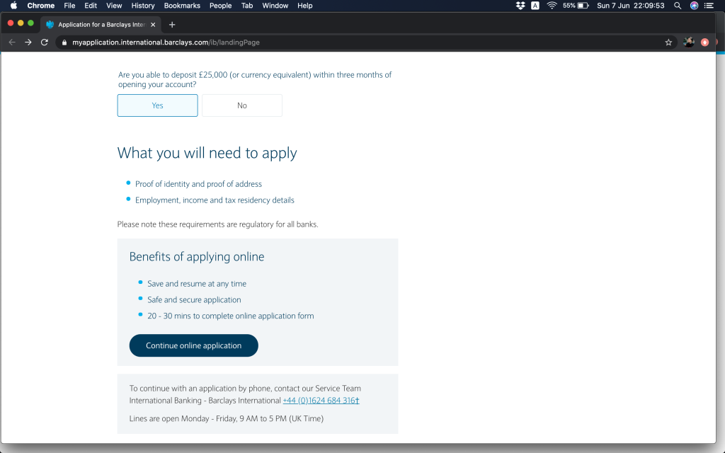Open the Bookmarks menu

pos(182,6)
